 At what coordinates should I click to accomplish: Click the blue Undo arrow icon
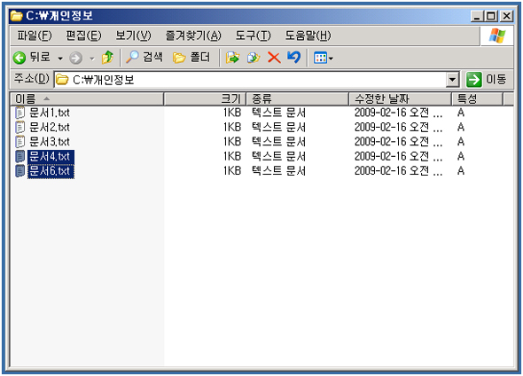[x=293, y=58]
